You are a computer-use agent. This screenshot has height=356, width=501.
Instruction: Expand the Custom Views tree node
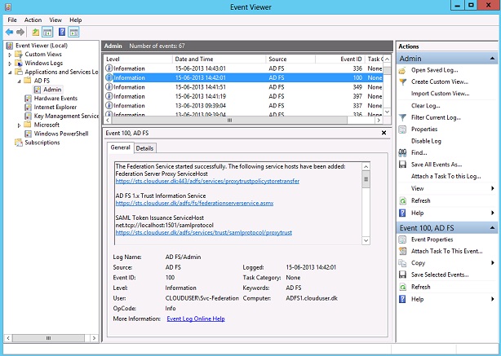click(10, 55)
